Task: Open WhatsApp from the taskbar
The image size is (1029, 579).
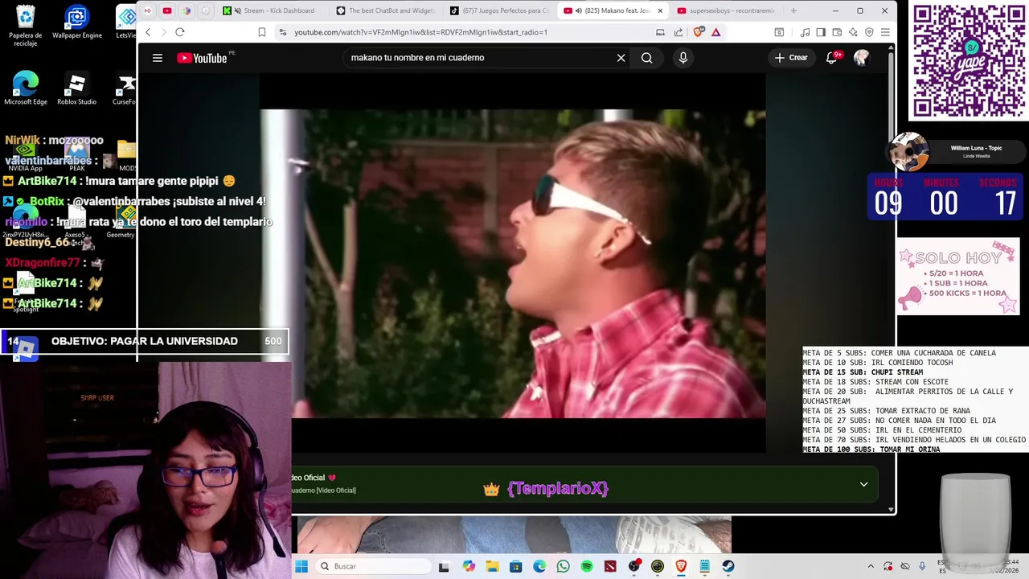Action: [x=563, y=566]
